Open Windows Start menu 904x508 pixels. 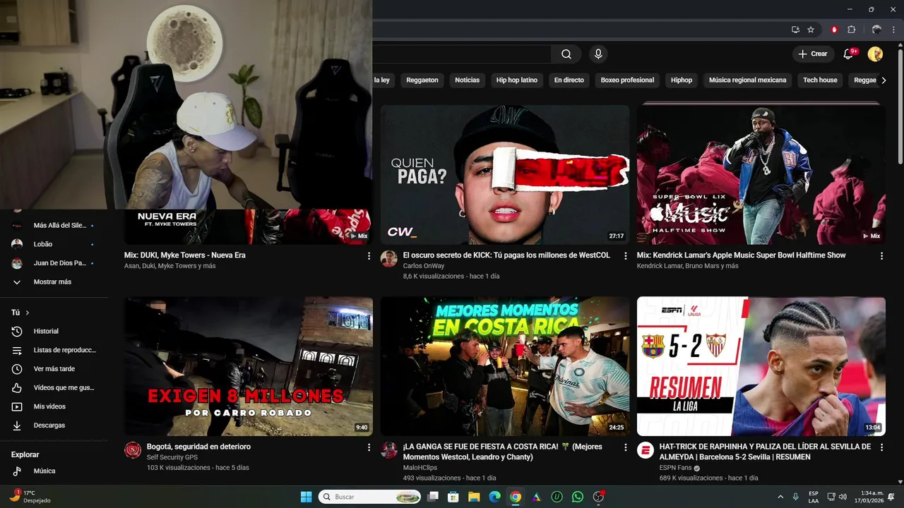click(x=306, y=497)
